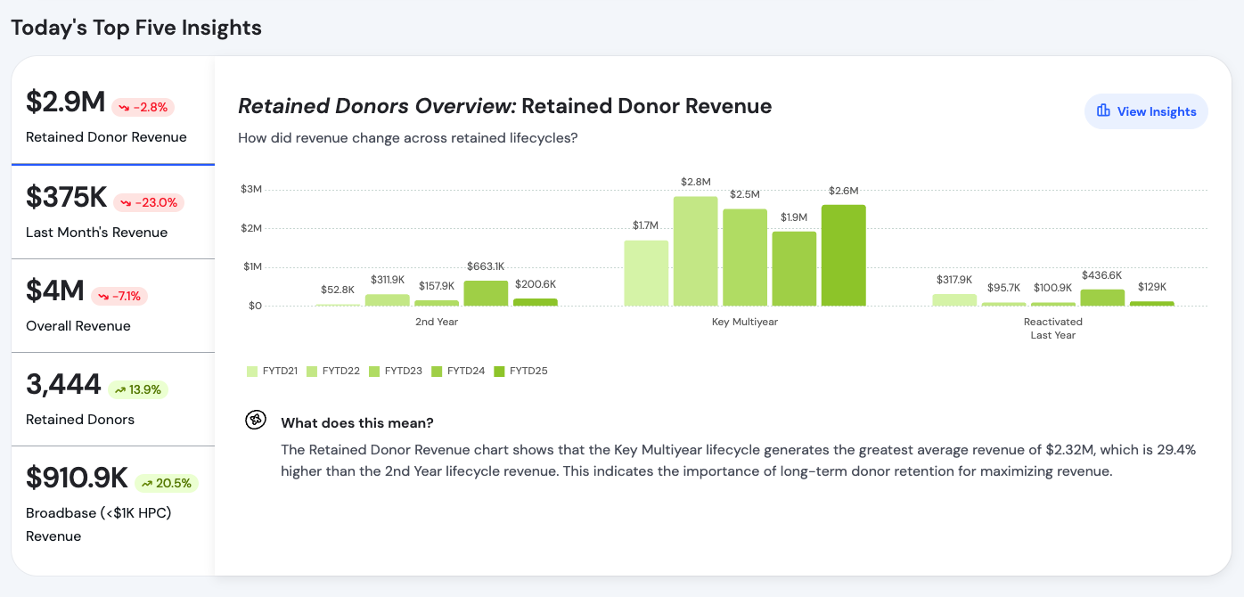The image size is (1244, 597).
Task: Click the 13.9% upward trend badge
Action: pos(138,389)
